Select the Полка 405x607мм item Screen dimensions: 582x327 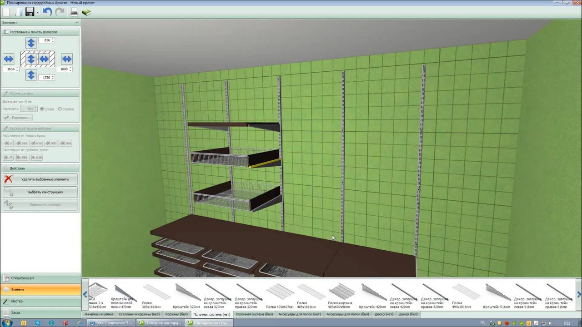click(280, 295)
